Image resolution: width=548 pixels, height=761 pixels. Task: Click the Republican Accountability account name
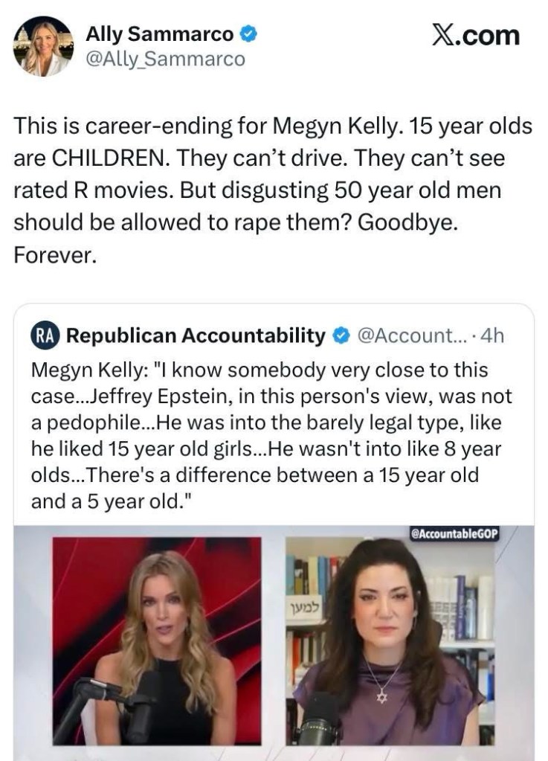pos(196,336)
